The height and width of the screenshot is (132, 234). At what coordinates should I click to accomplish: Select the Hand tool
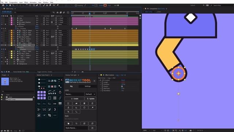point(10,5)
